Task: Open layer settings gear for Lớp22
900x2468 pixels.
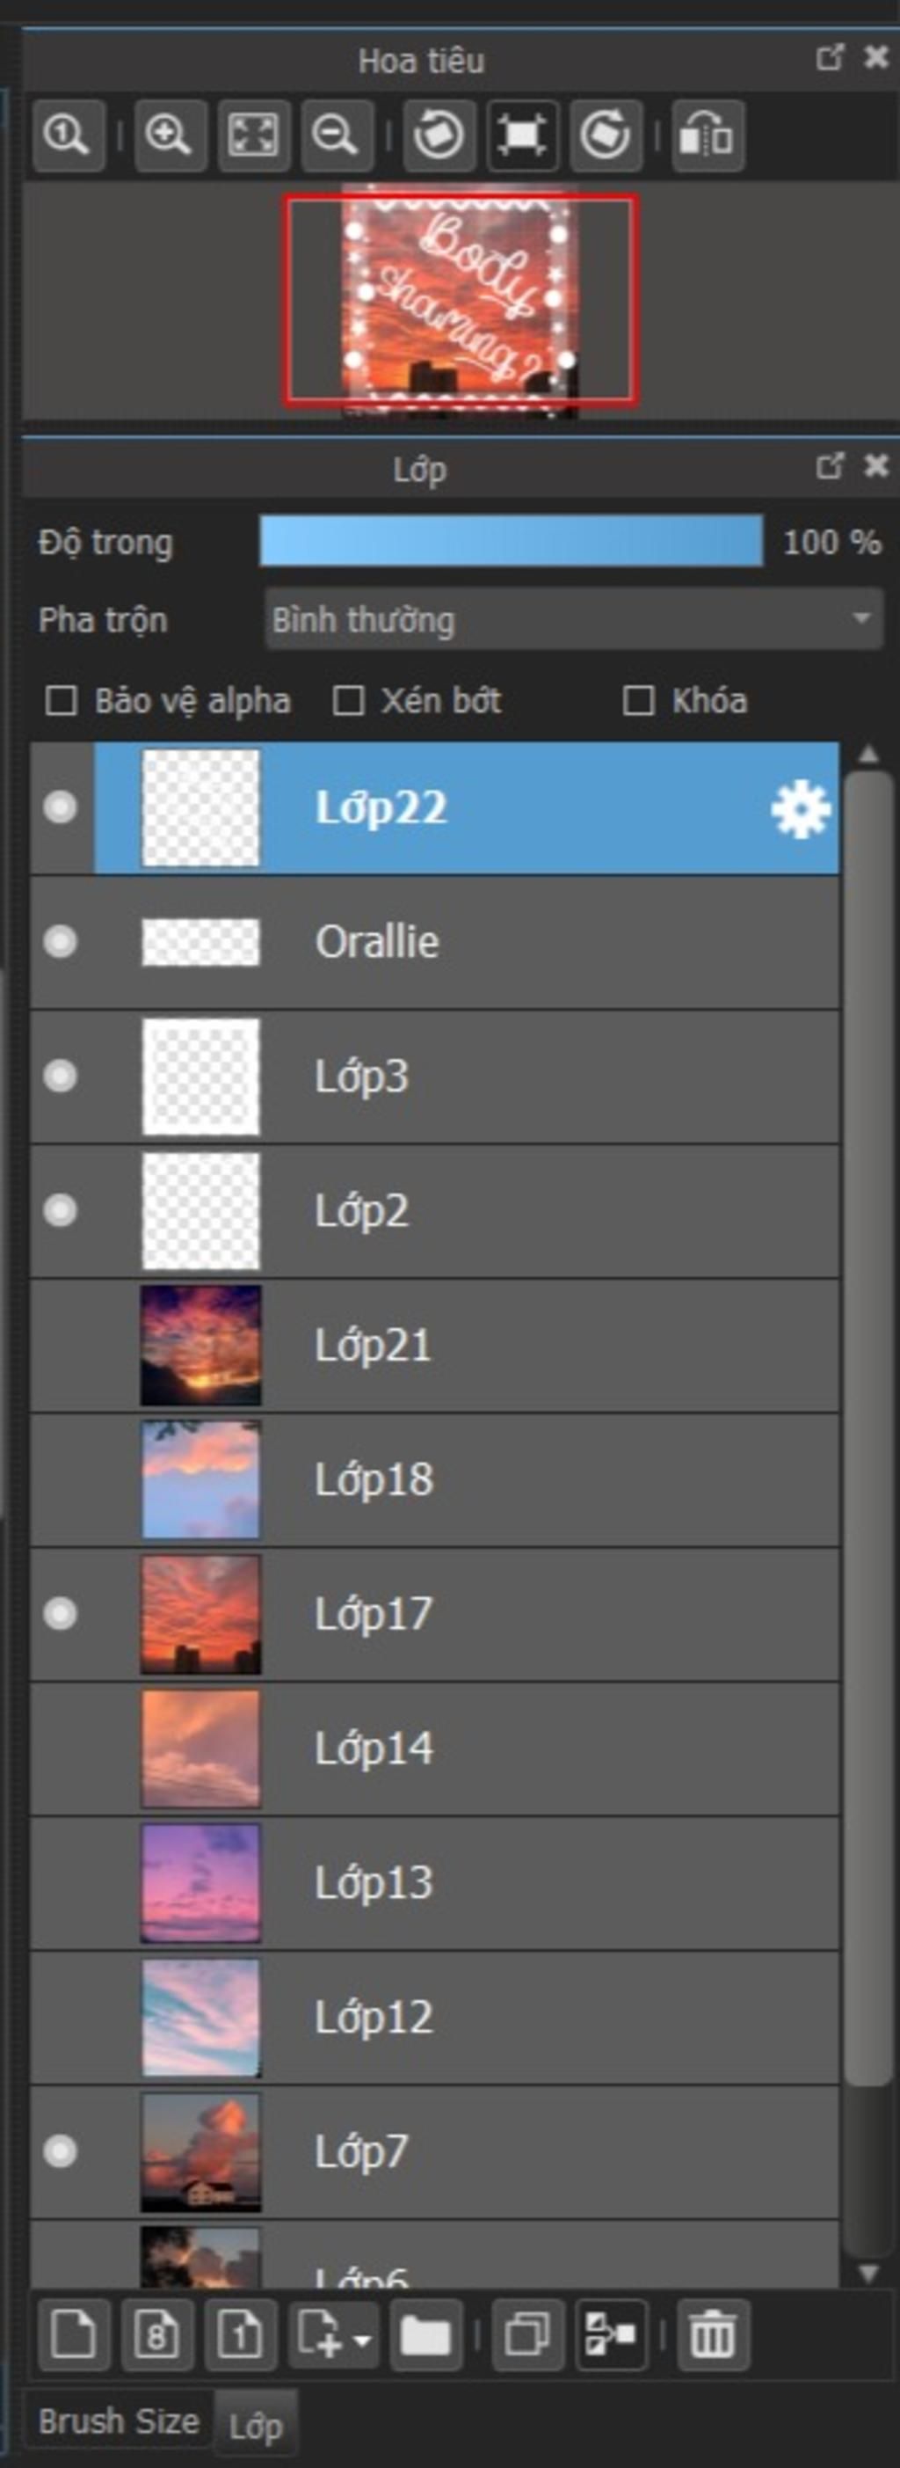Action: (801, 809)
